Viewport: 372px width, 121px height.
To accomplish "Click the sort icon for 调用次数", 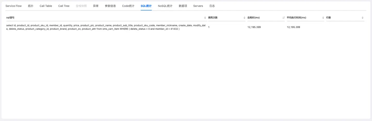I will [x=244, y=18].
